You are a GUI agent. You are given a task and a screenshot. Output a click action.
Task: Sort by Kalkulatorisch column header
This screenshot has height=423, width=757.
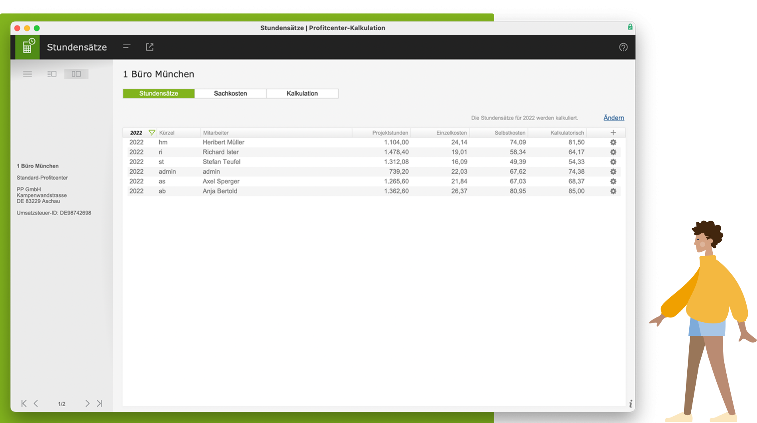tap(567, 133)
